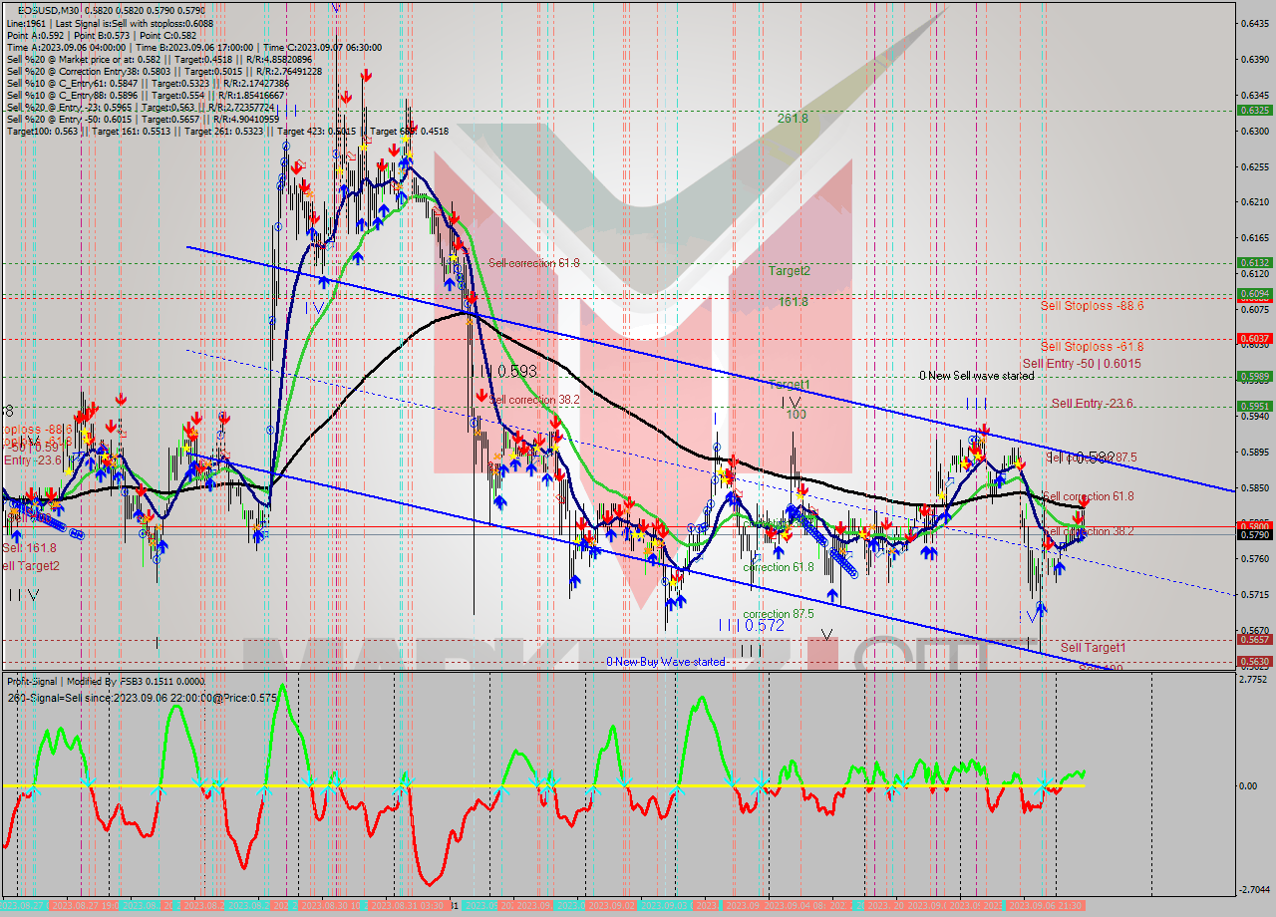Image resolution: width=1276 pixels, height=917 pixels.
Task: Click the 'I I I 0.593' wave label
Action: point(504,371)
